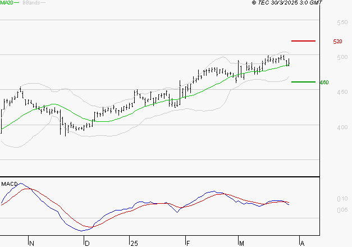
Task: Click the TEC copyright timestamp text
Action: [287, 3]
